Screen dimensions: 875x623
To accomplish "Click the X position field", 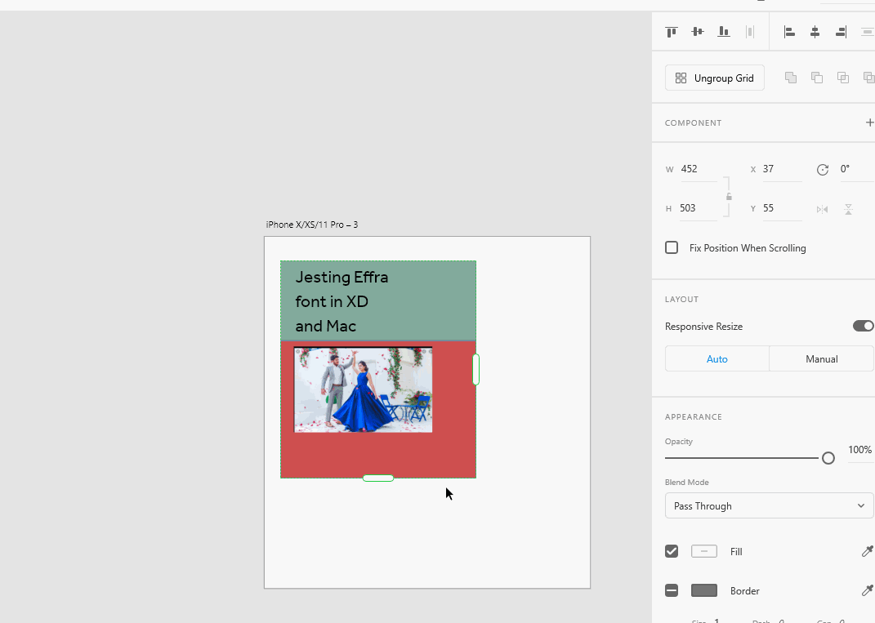I will pos(782,169).
